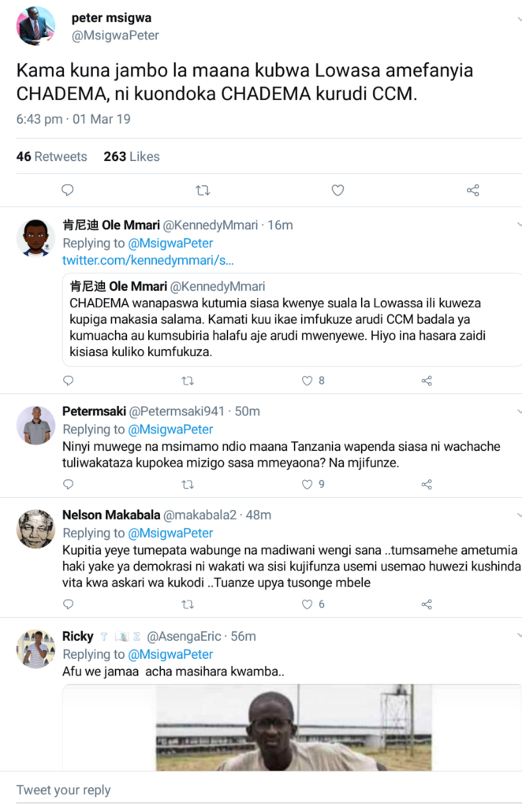The height and width of the screenshot is (807, 522).
Task: Share Nelson Makabala's reply
Action: 427,604
